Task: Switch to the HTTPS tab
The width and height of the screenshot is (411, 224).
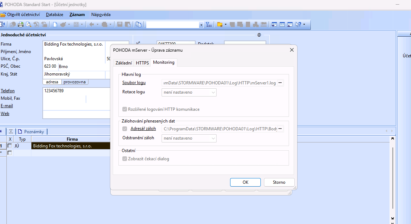Action: tap(142, 63)
